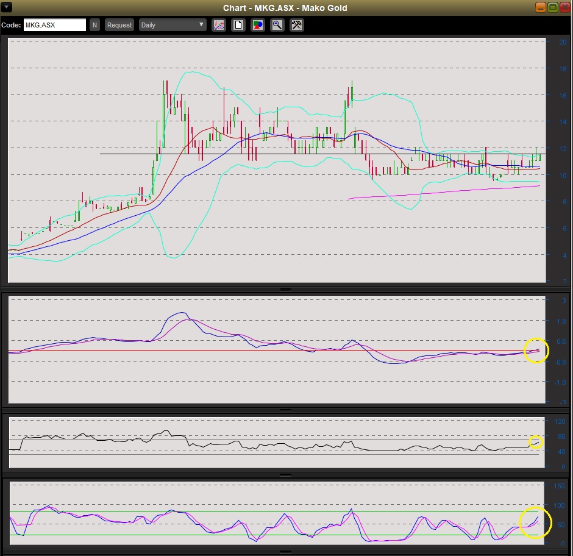Minimize the Mako Gold chart window
The width and height of the screenshot is (573, 556).
pos(541,7)
